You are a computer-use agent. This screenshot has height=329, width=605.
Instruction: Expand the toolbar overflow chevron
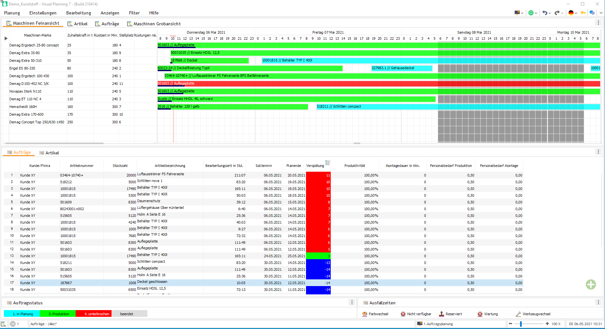click(601, 13)
